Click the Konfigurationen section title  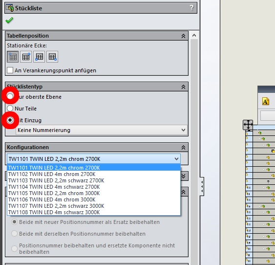click(x=28, y=147)
